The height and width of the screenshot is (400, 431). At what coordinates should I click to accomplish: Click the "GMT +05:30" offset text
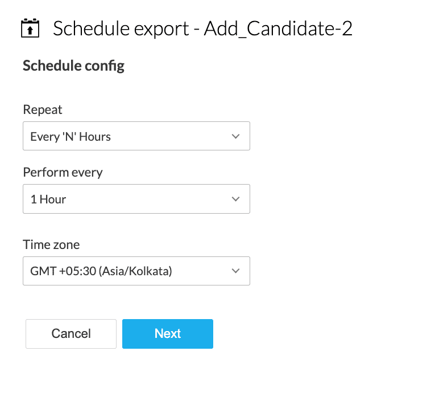63,271
